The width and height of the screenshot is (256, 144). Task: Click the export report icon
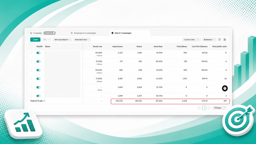[225, 39]
